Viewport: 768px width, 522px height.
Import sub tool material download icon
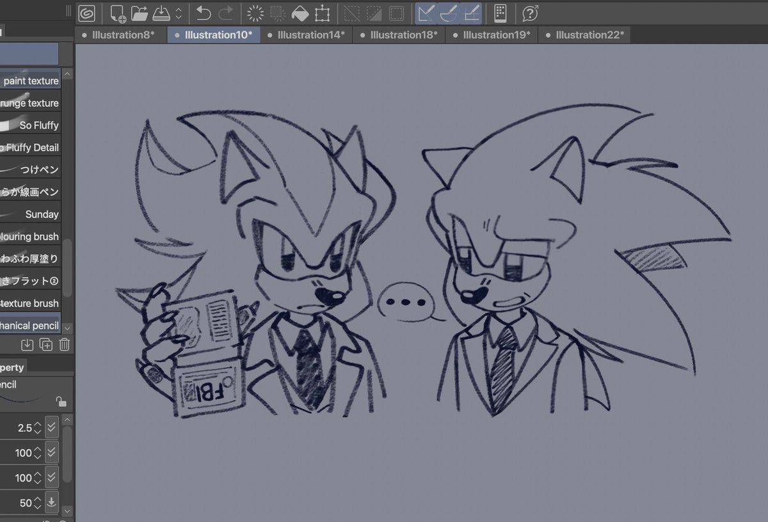coord(27,345)
